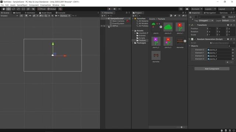This screenshot has width=236, height=132.
Task: Select the Scale tool
Action: 18,9
